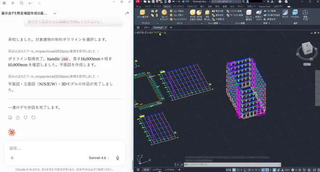Viewport: 320px width, 172px height.
Task: Click the Extrude Face tool
Action: pos(208,15)
